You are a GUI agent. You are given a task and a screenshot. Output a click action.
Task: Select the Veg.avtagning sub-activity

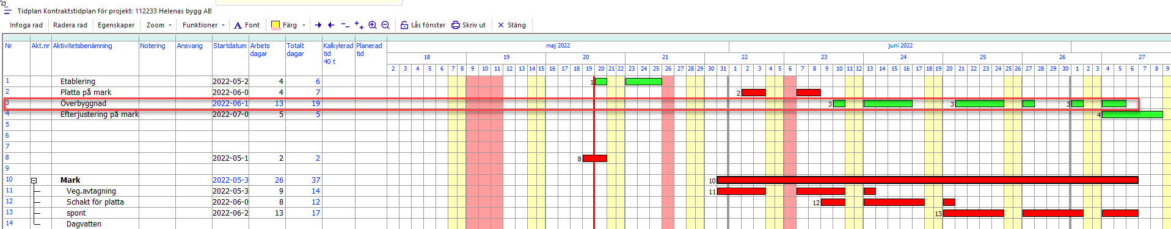click(91, 191)
